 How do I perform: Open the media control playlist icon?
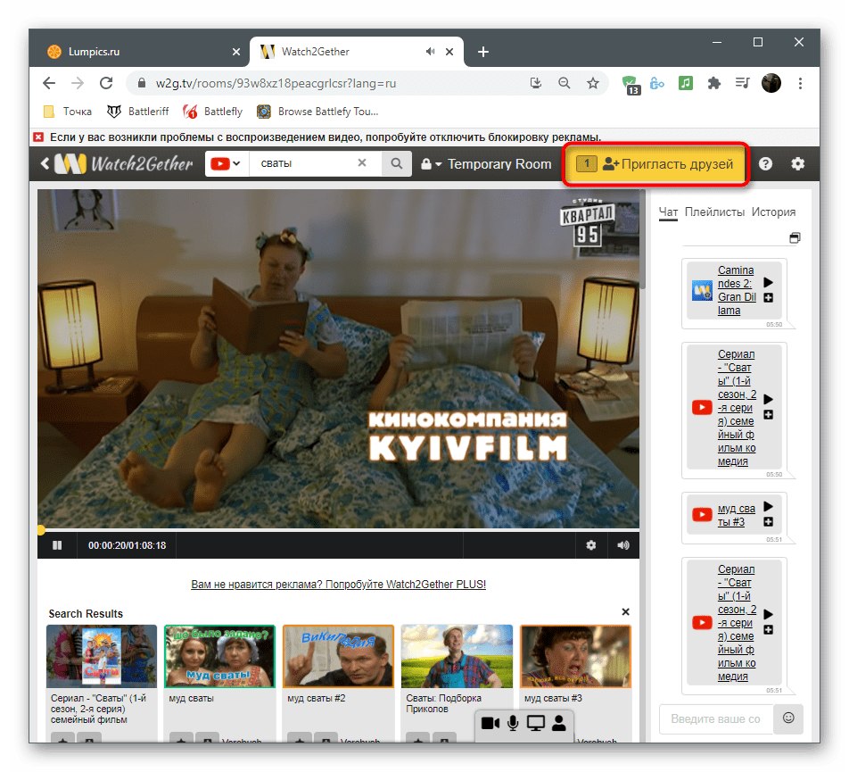[x=742, y=83]
